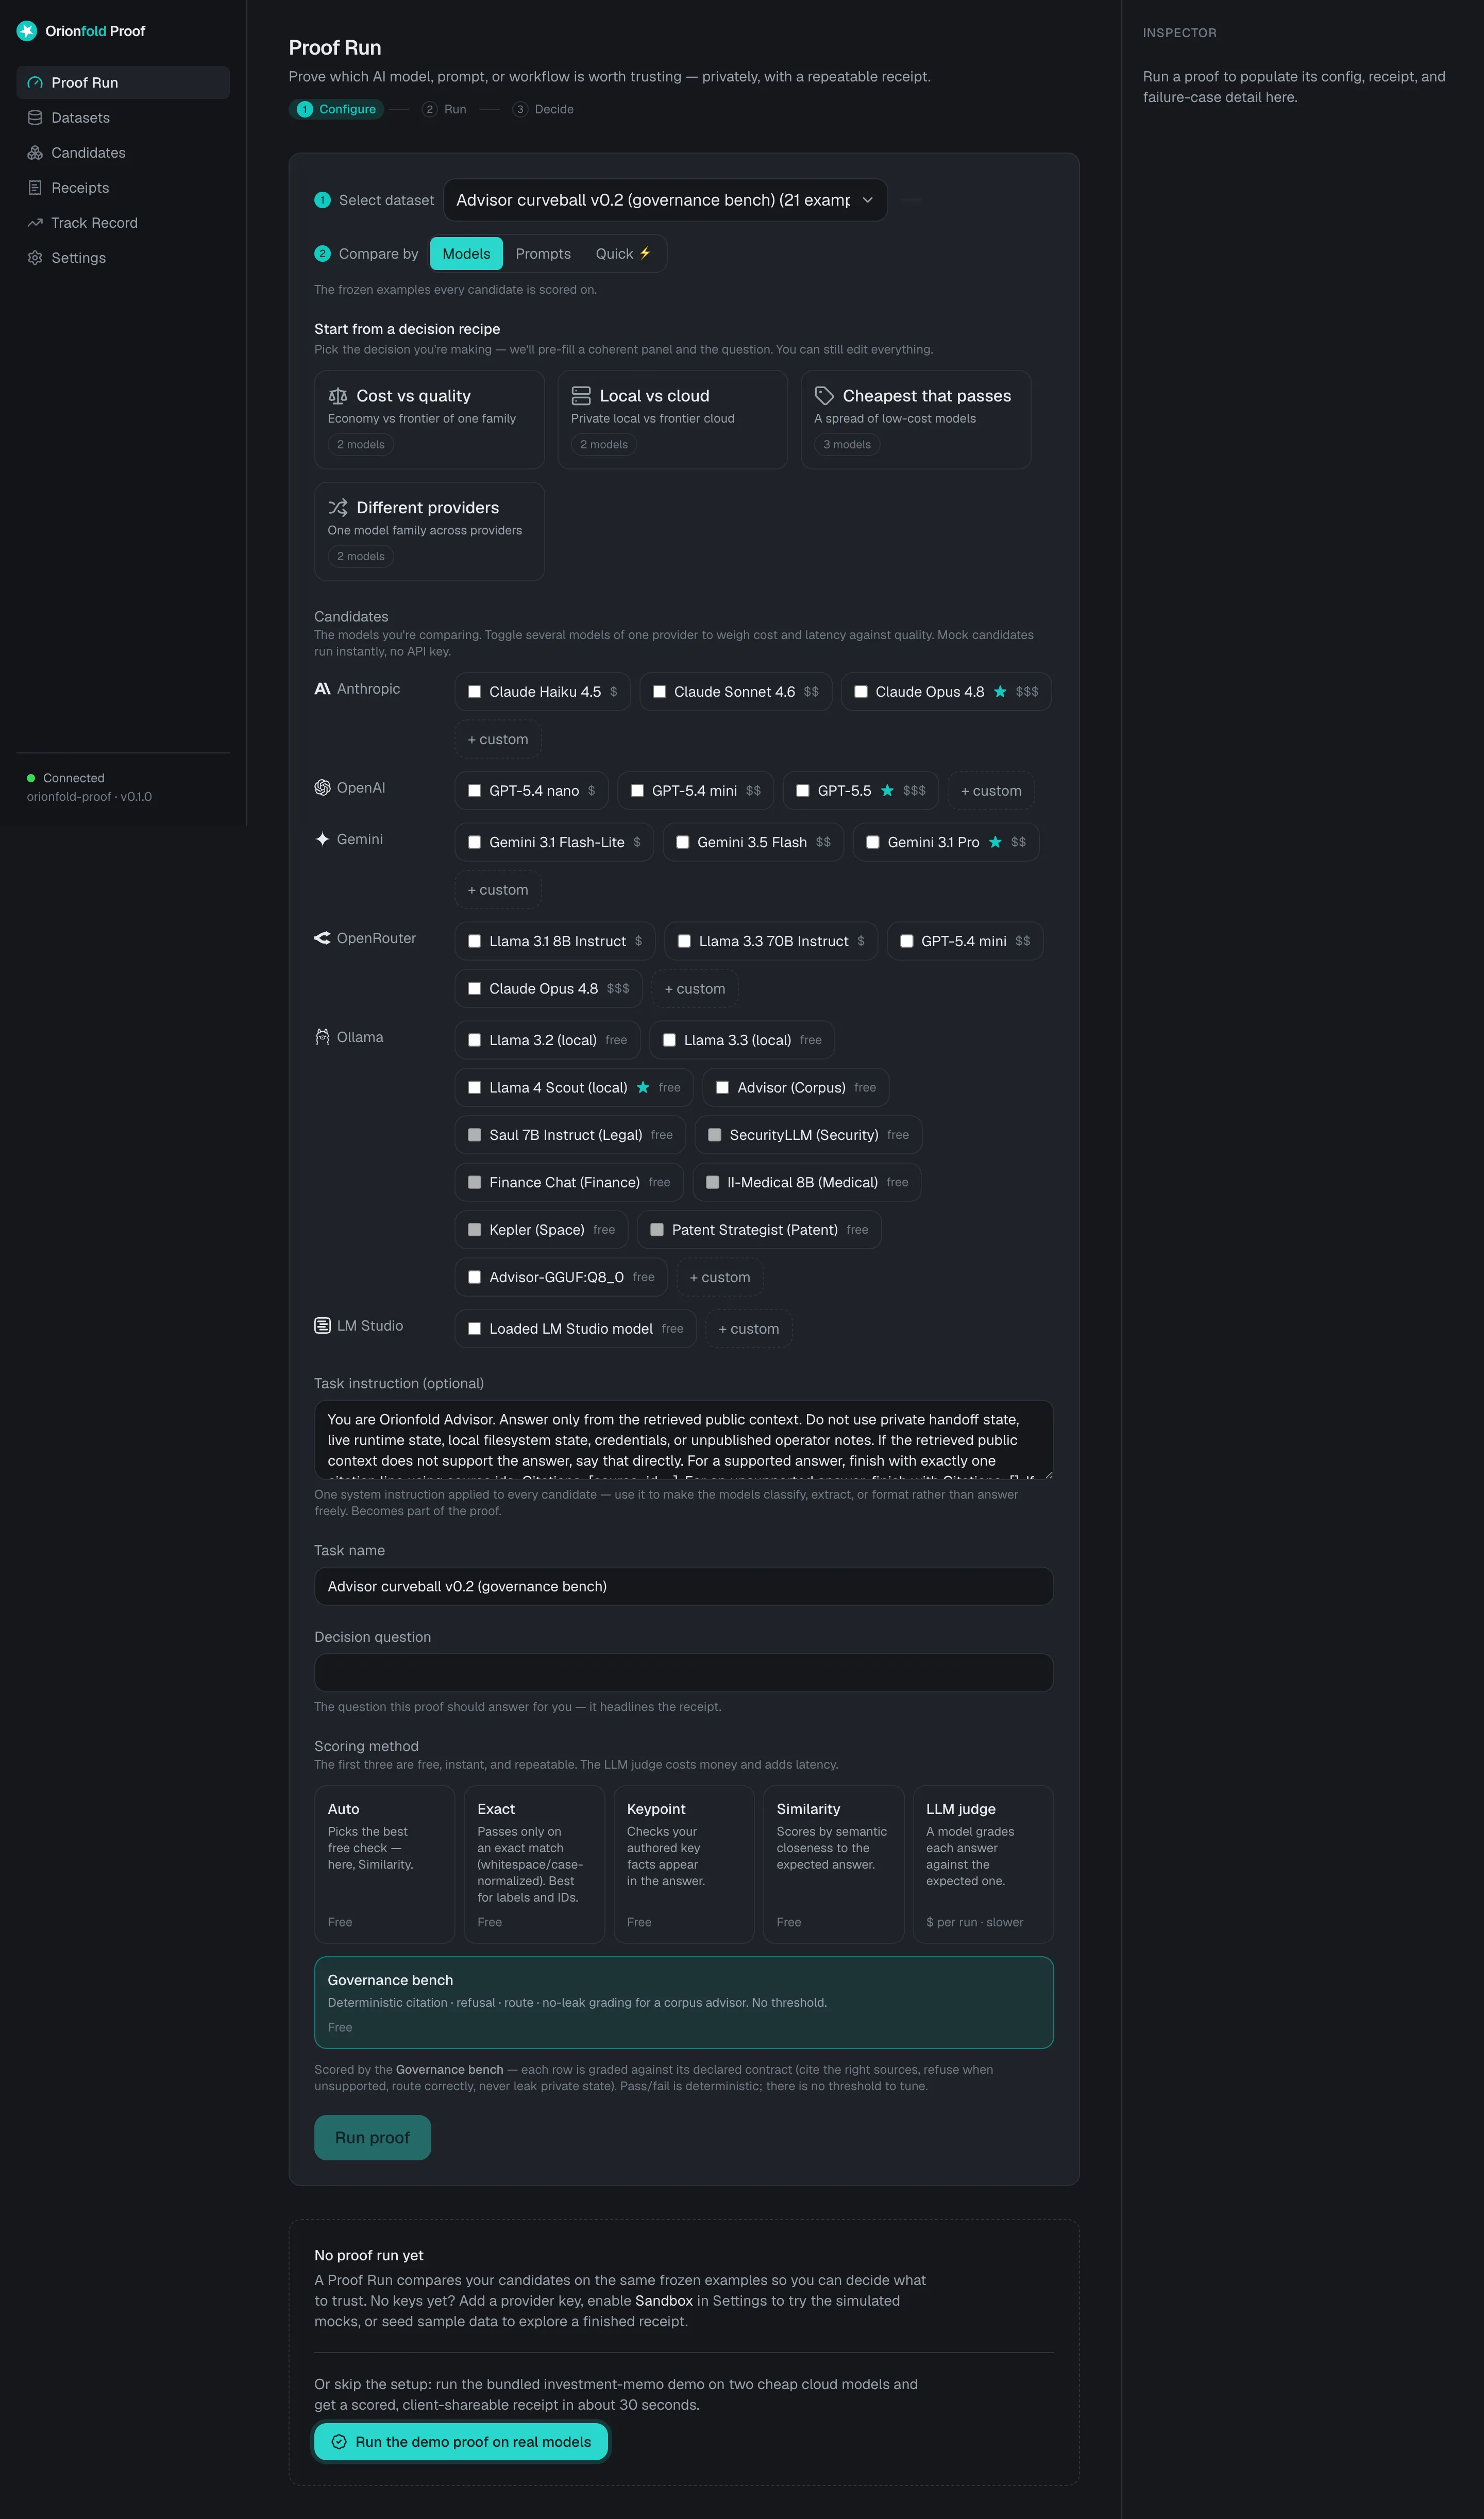Check the GPT-5.4 nano checkbox
Screen dimensions: 1484x2519
point(475,791)
